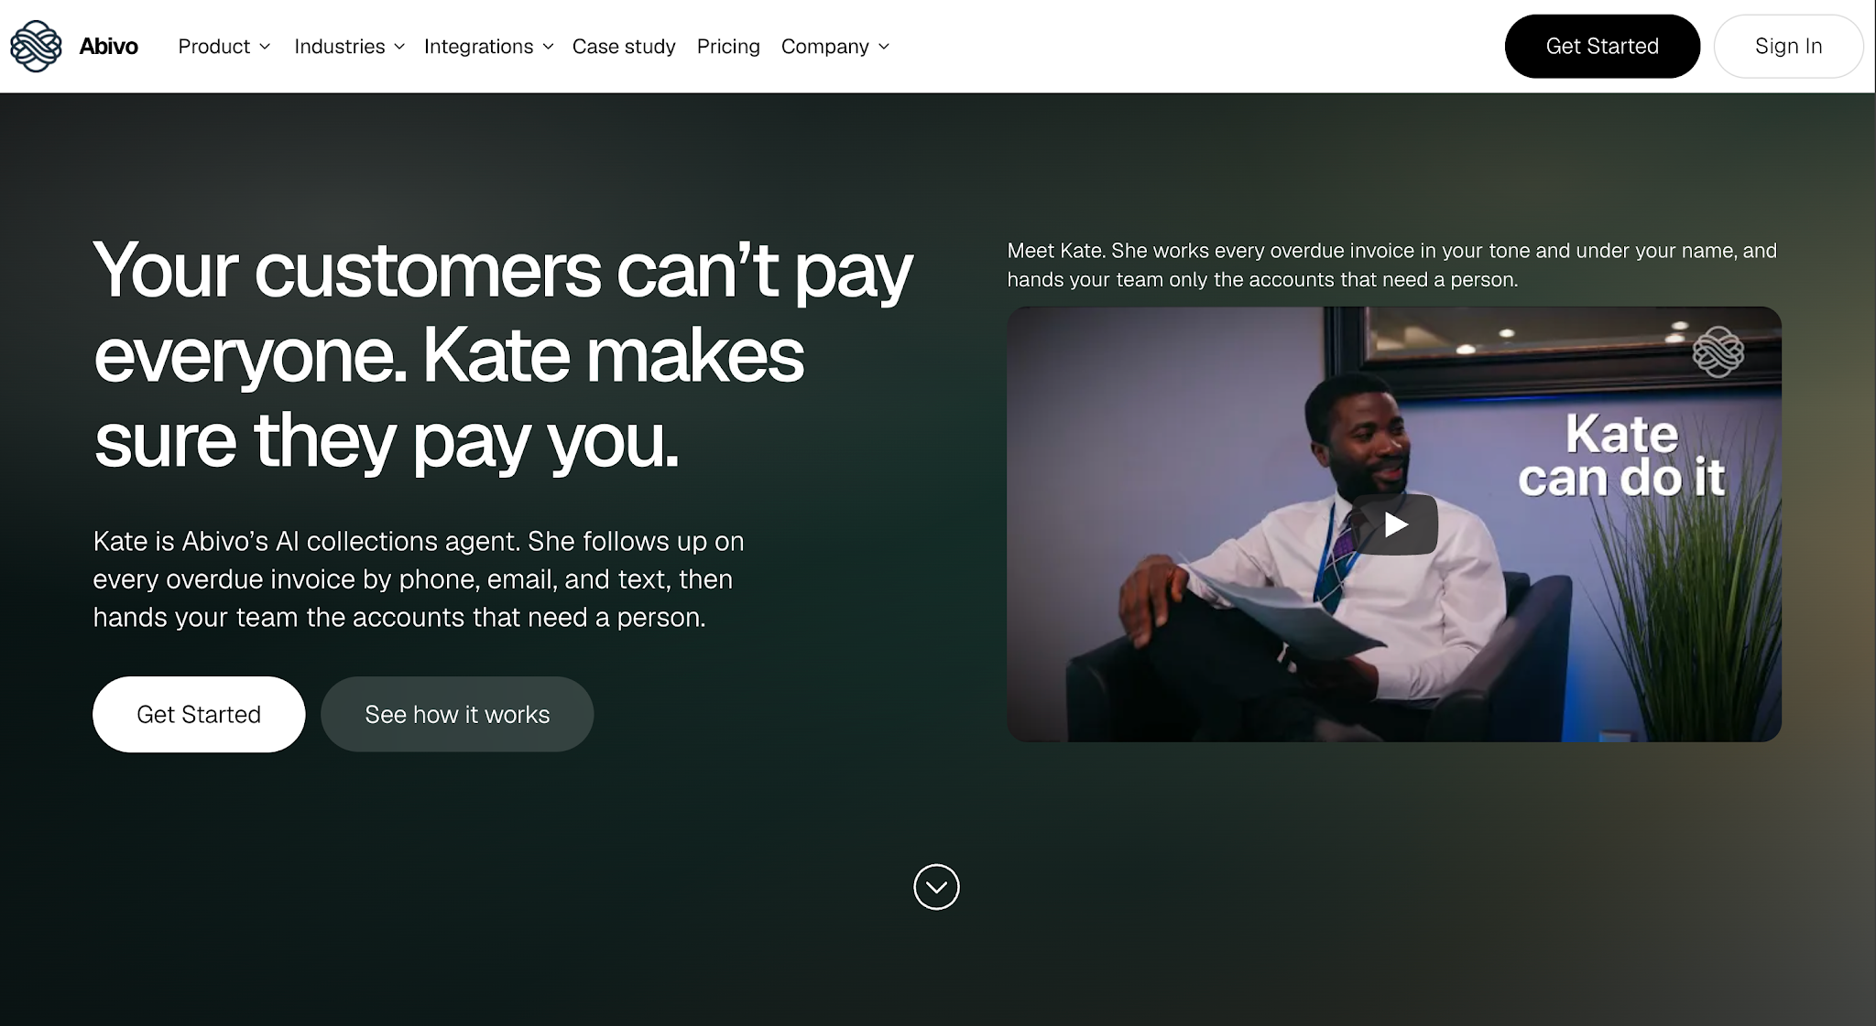This screenshot has width=1876, height=1026.
Task: Click the "Kate can do it" video text
Action: click(1621, 456)
